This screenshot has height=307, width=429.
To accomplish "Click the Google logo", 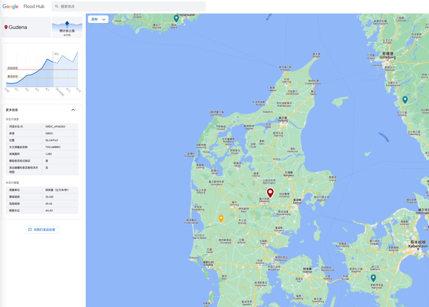I will (10, 6).
